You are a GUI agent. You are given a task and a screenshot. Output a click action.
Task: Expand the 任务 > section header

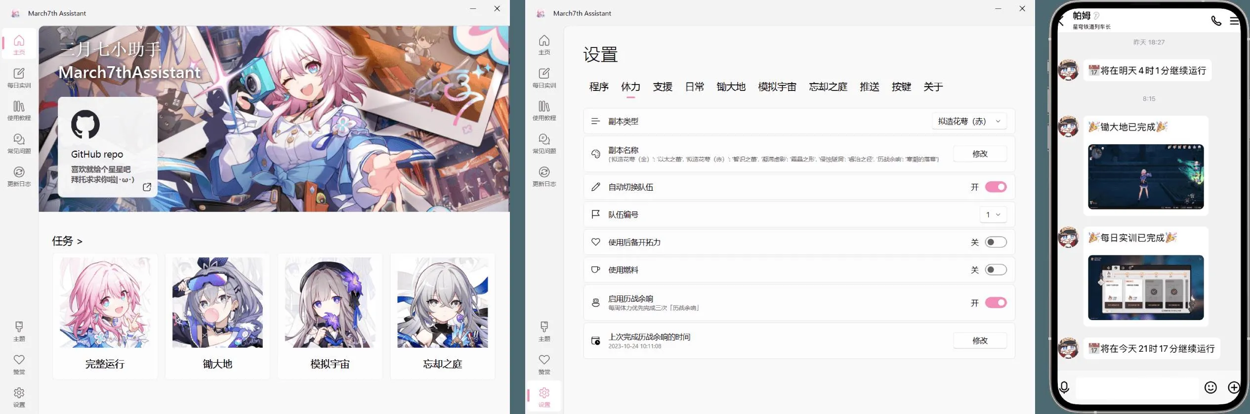[67, 241]
